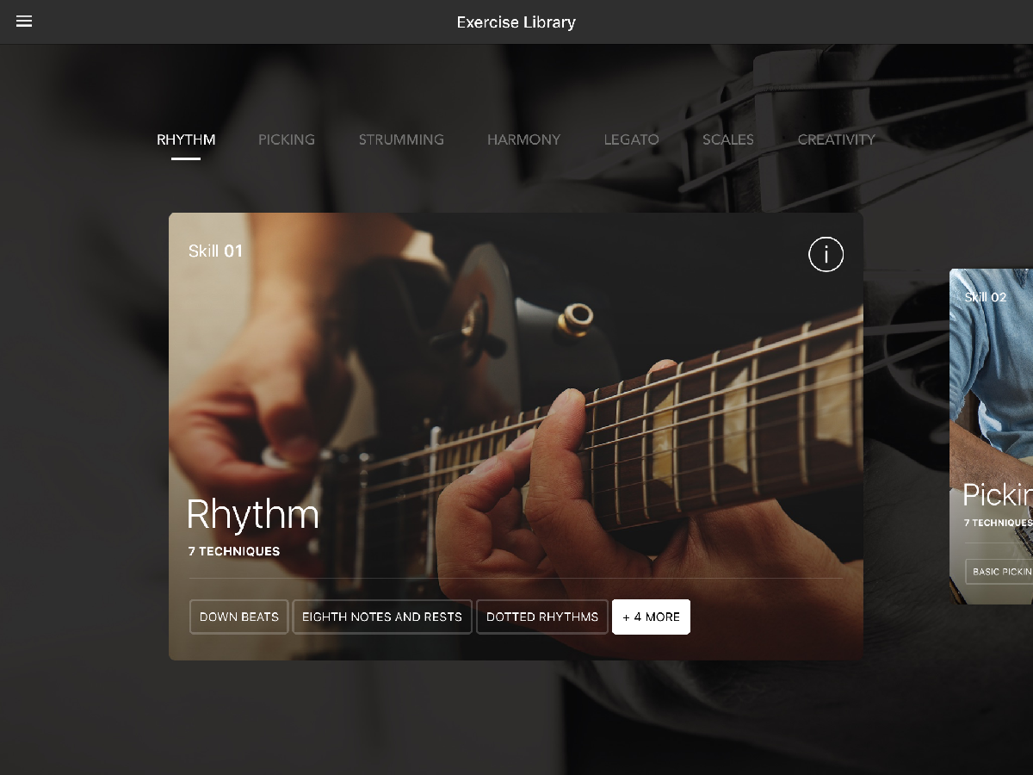Open the CREATIVITY tab
Screen dimensions: 1033x775
pyautogui.click(x=836, y=139)
